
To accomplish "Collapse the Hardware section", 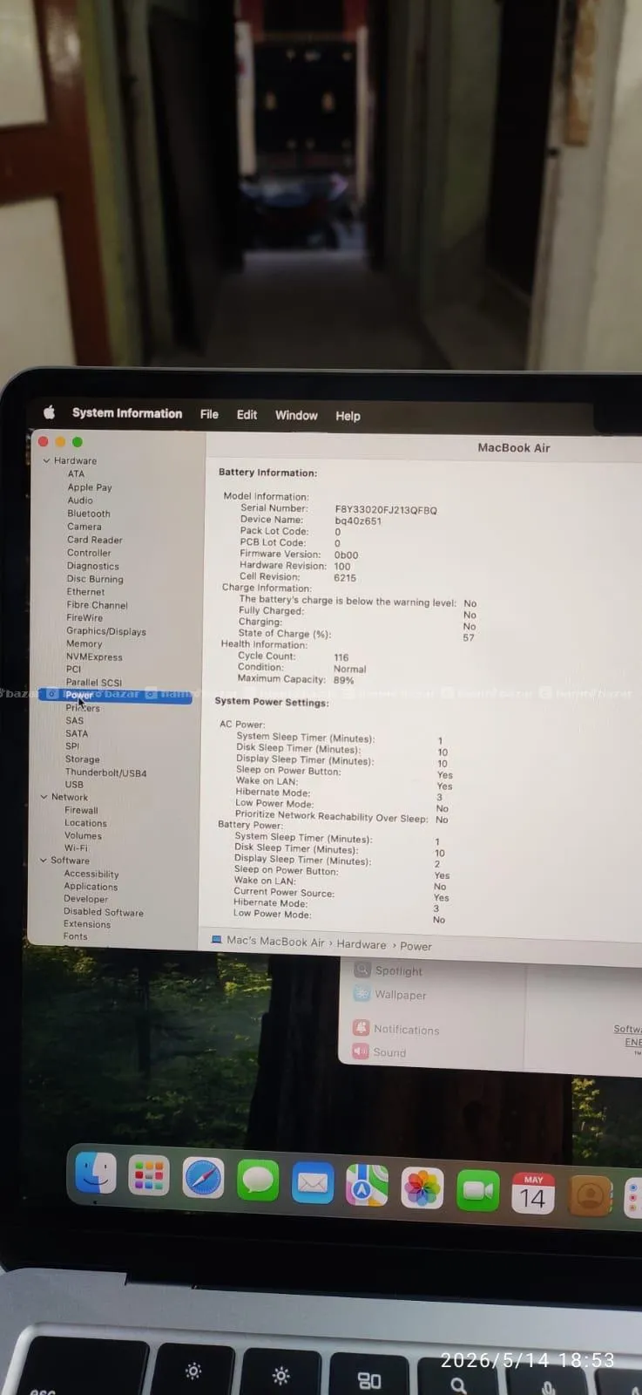I will click(x=47, y=460).
